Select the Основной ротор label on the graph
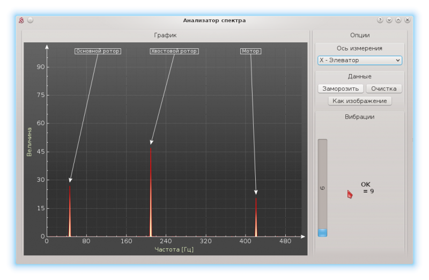The width and height of the screenshot is (429, 280). point(98,51)
